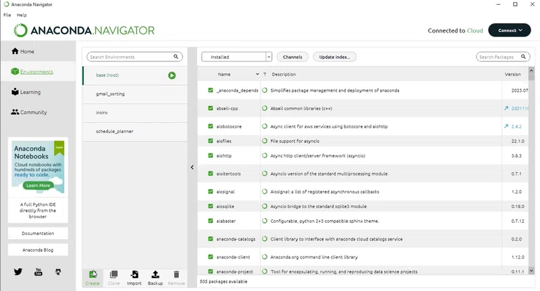This screenshot has width=540, height=291.
Task: Collapse environments panel with left chevron
Action: pyautogui.click(x=192, y=167)
